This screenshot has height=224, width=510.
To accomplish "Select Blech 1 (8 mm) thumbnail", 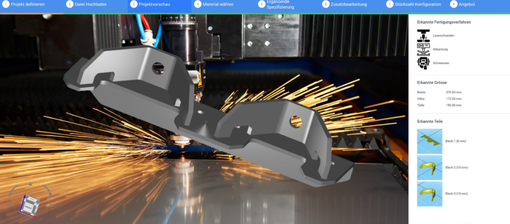I will pyautogui.click(x=430, y=141).
